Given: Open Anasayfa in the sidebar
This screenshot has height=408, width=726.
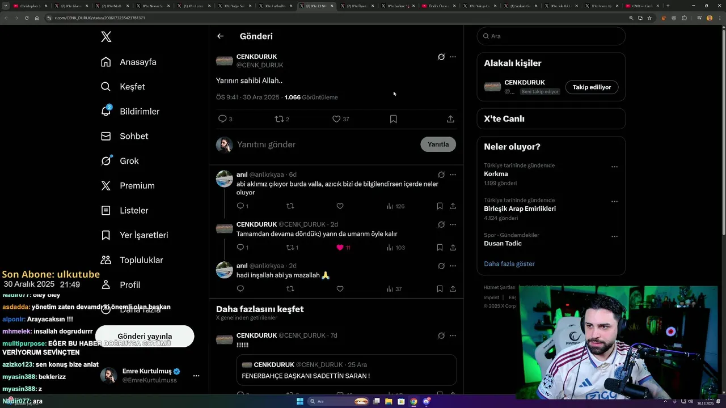Looking at the screenshot, I should tap(129, 62).
